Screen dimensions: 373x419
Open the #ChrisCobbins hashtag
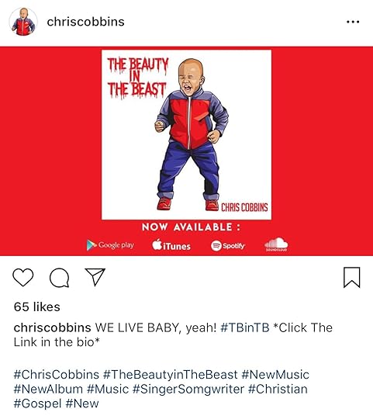(x=57, y=374)
